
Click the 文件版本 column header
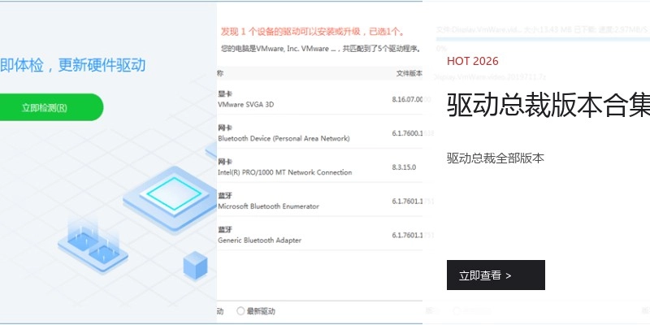[x=409, y=73]
